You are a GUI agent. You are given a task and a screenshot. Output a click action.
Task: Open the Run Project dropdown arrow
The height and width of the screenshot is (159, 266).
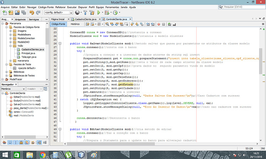click(103, 12)
